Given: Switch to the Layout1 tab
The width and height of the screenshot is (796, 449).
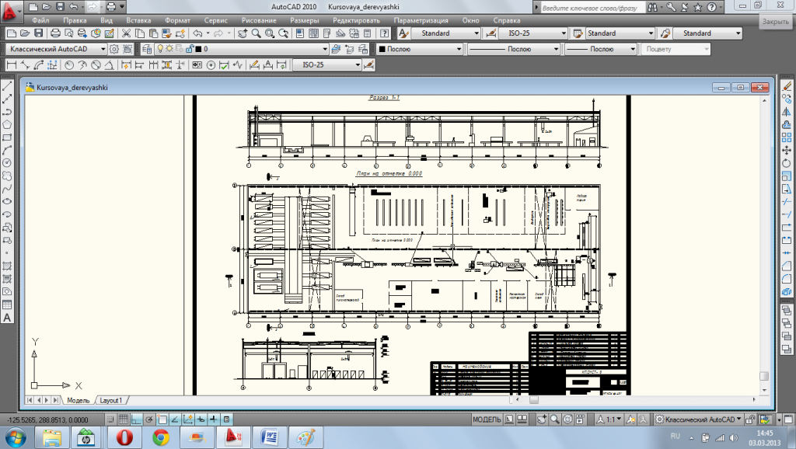Looking at the screenshot, I should 110,400.
